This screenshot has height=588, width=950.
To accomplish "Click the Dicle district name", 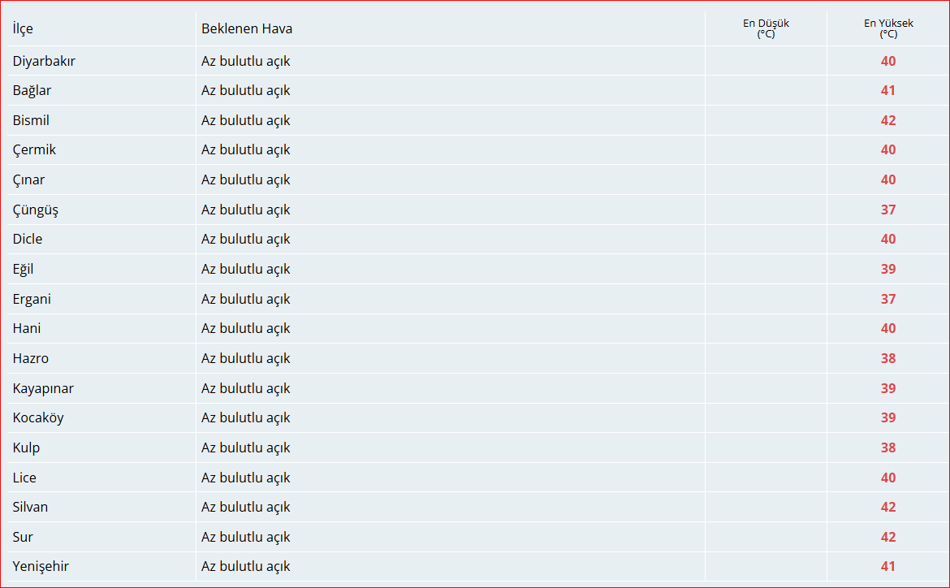I will click(x=28, y=239).
